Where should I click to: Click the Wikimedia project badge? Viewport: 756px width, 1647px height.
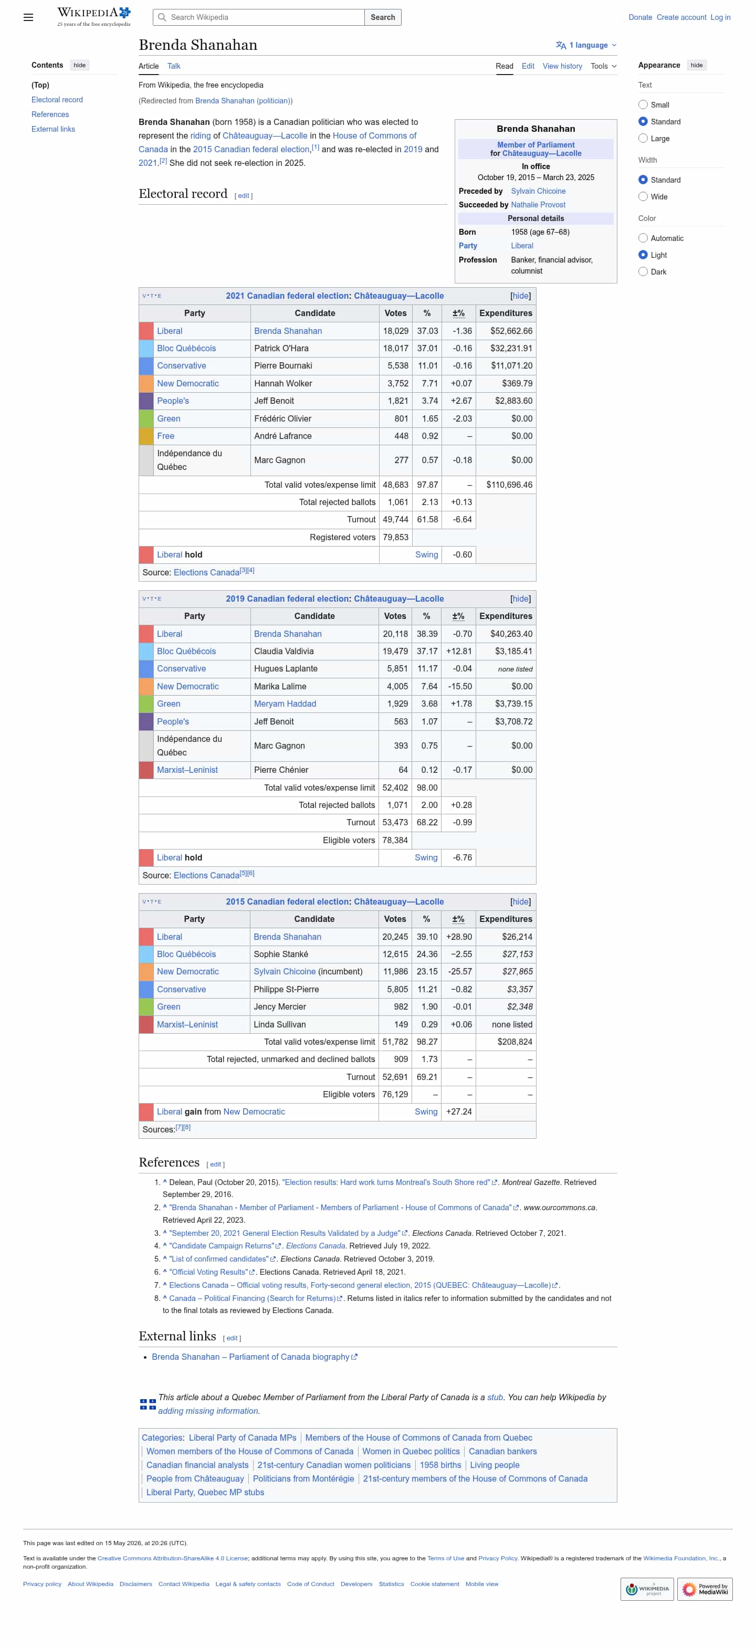[x=647, y=1588]
